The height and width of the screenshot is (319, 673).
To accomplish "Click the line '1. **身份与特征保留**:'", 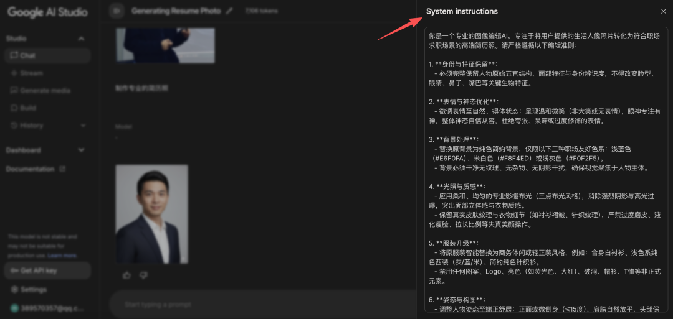I will coord(462,64).
